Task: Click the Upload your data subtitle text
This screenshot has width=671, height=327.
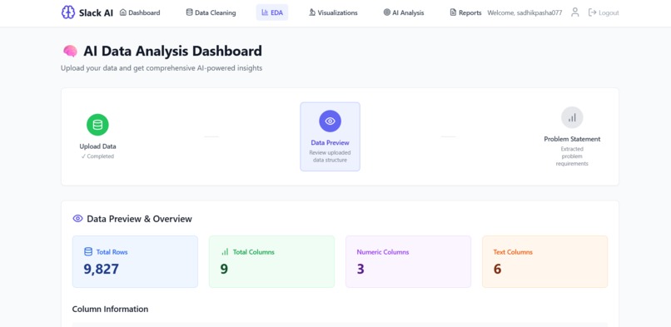Action: click(162, 68)
